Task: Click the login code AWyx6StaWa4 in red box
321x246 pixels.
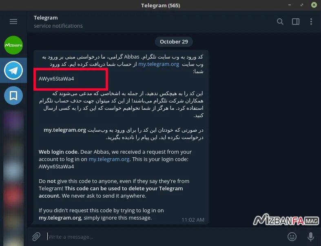Action: pyautogui.click(x=56, y=79)
